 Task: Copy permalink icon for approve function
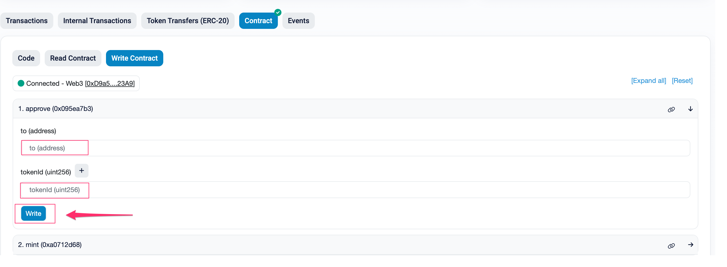pos(671,109)
